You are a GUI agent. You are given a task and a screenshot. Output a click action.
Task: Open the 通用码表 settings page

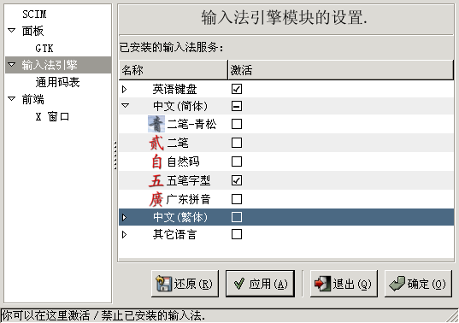57,82
